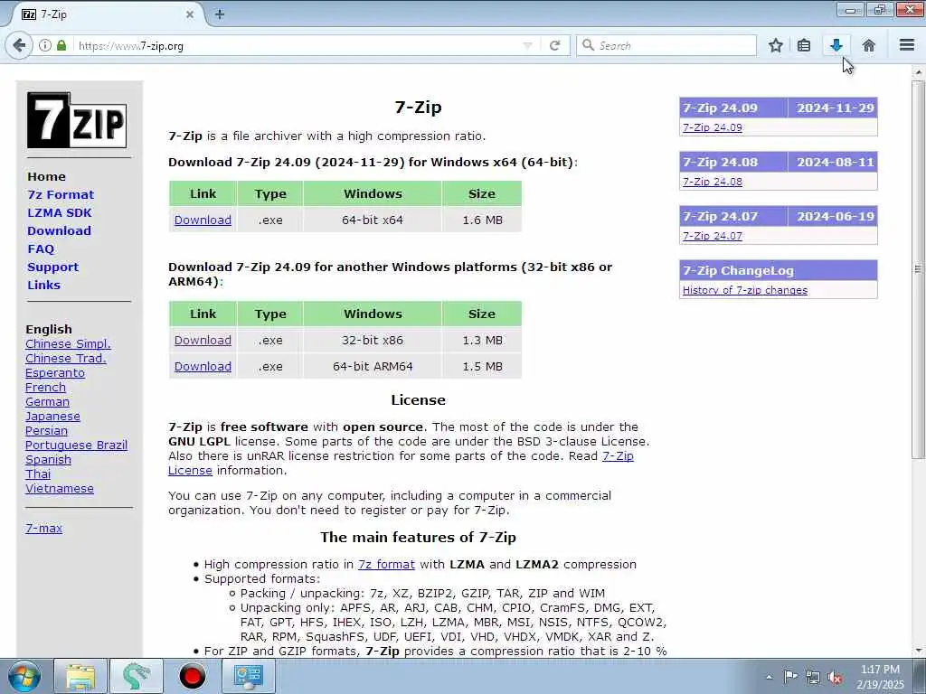Open 7-Zip 24.07 news link
This screenshot has height=694, width=926.
click(713, 236)
